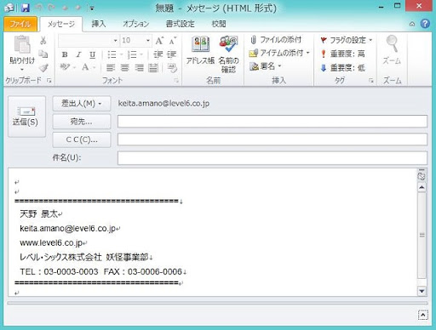Click the Cut scissors icon
Viewport: 436px width, 330px height.
43,41
